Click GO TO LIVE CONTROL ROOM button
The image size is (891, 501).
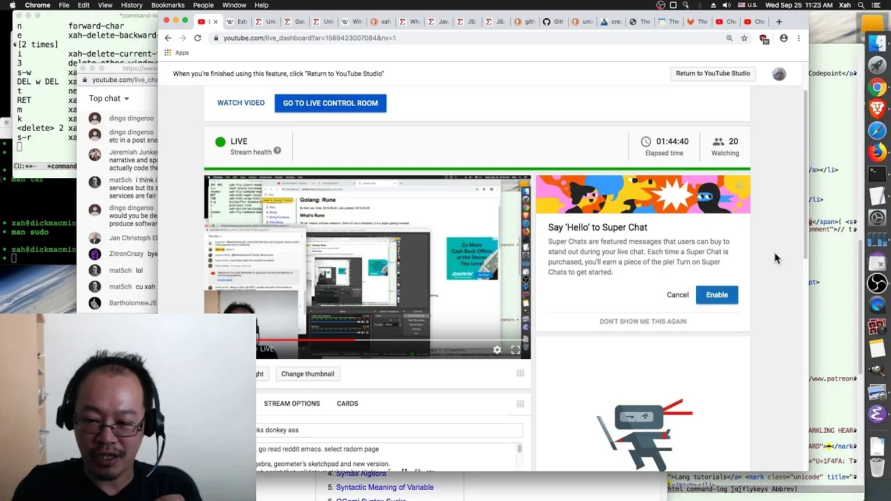[331, 103]
